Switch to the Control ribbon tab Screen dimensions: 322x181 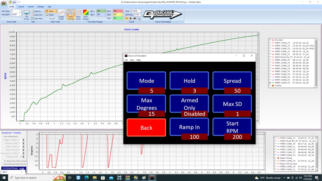click(x=21, y=7)
